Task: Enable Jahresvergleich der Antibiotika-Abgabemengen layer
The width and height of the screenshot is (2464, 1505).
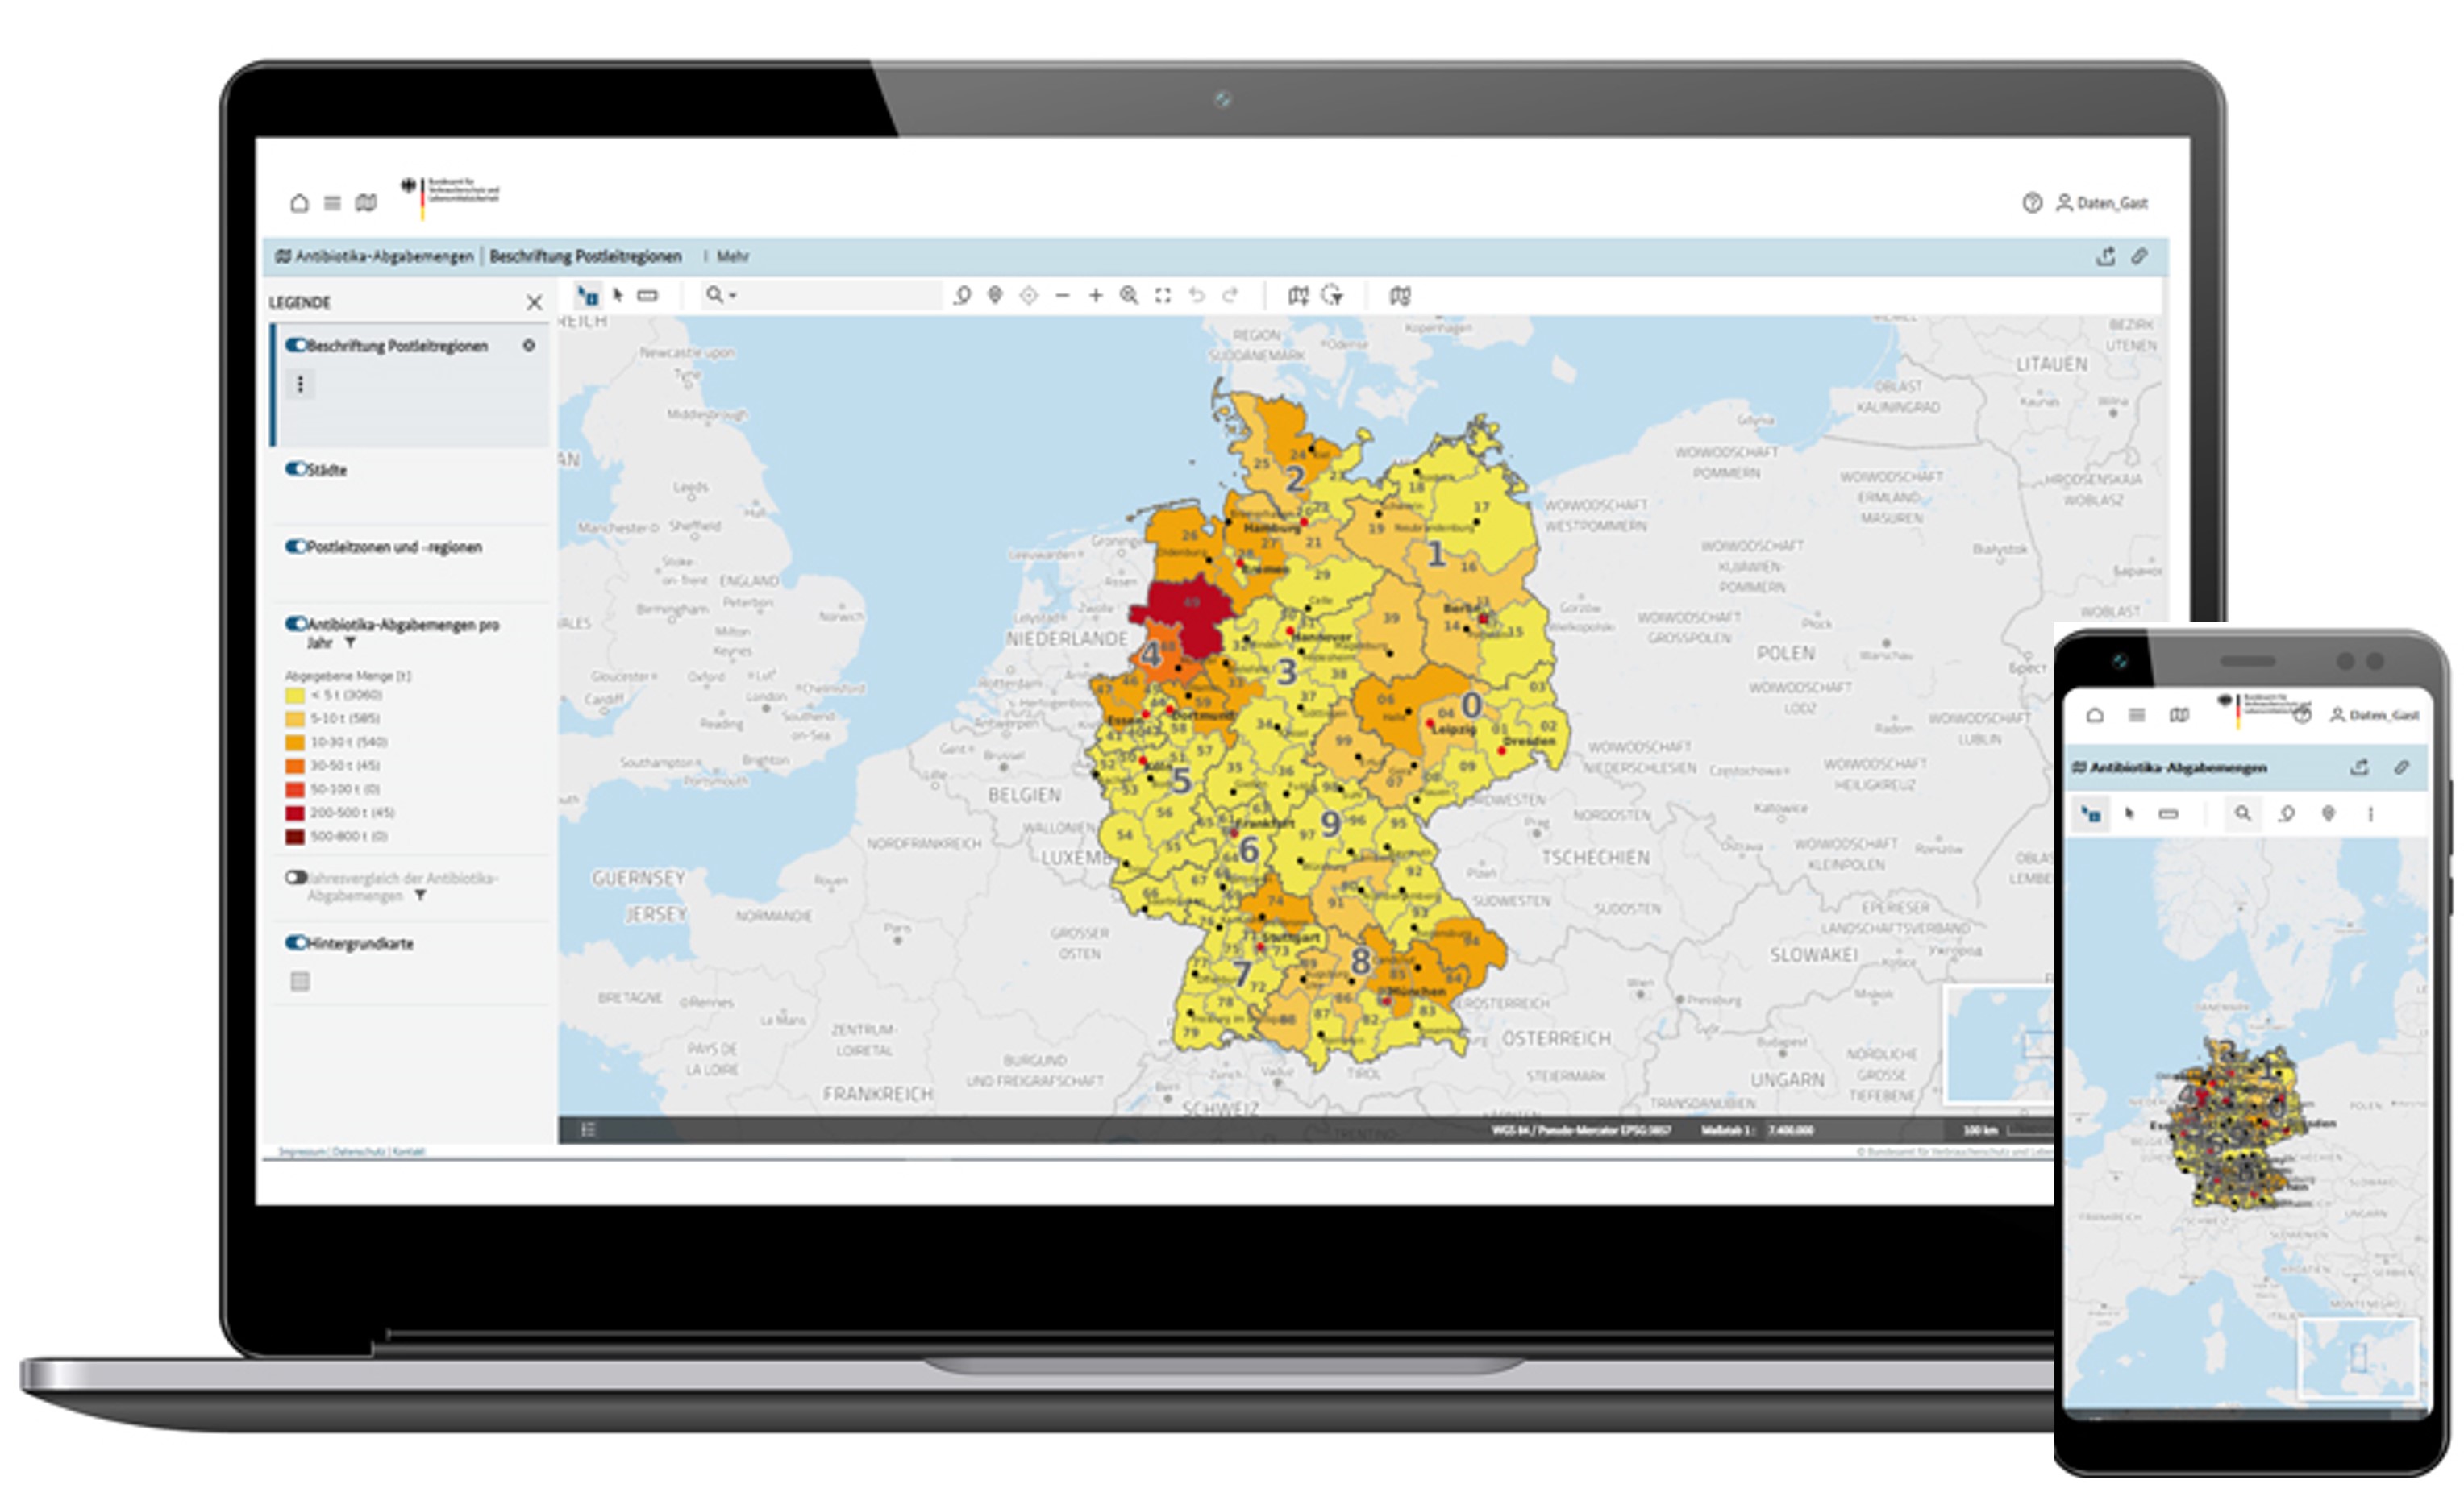Action: click(296, 878)
